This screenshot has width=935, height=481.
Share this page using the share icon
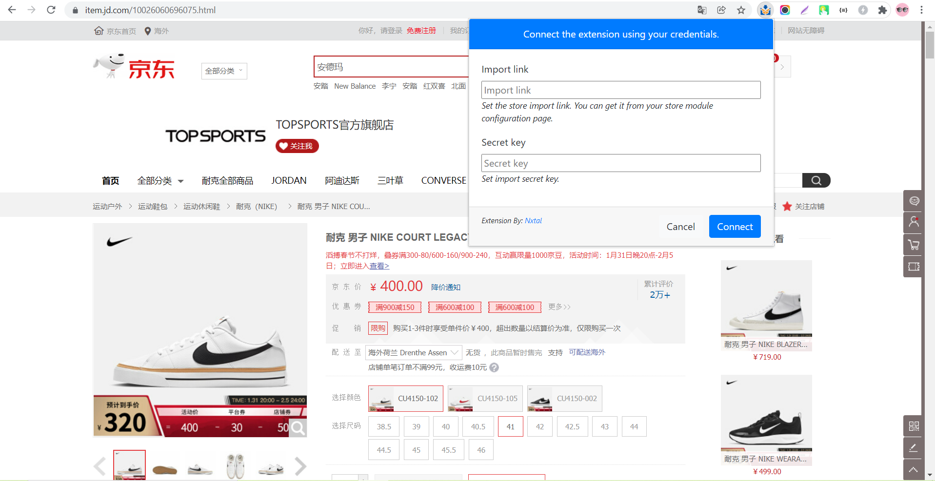tap(721, 10)
